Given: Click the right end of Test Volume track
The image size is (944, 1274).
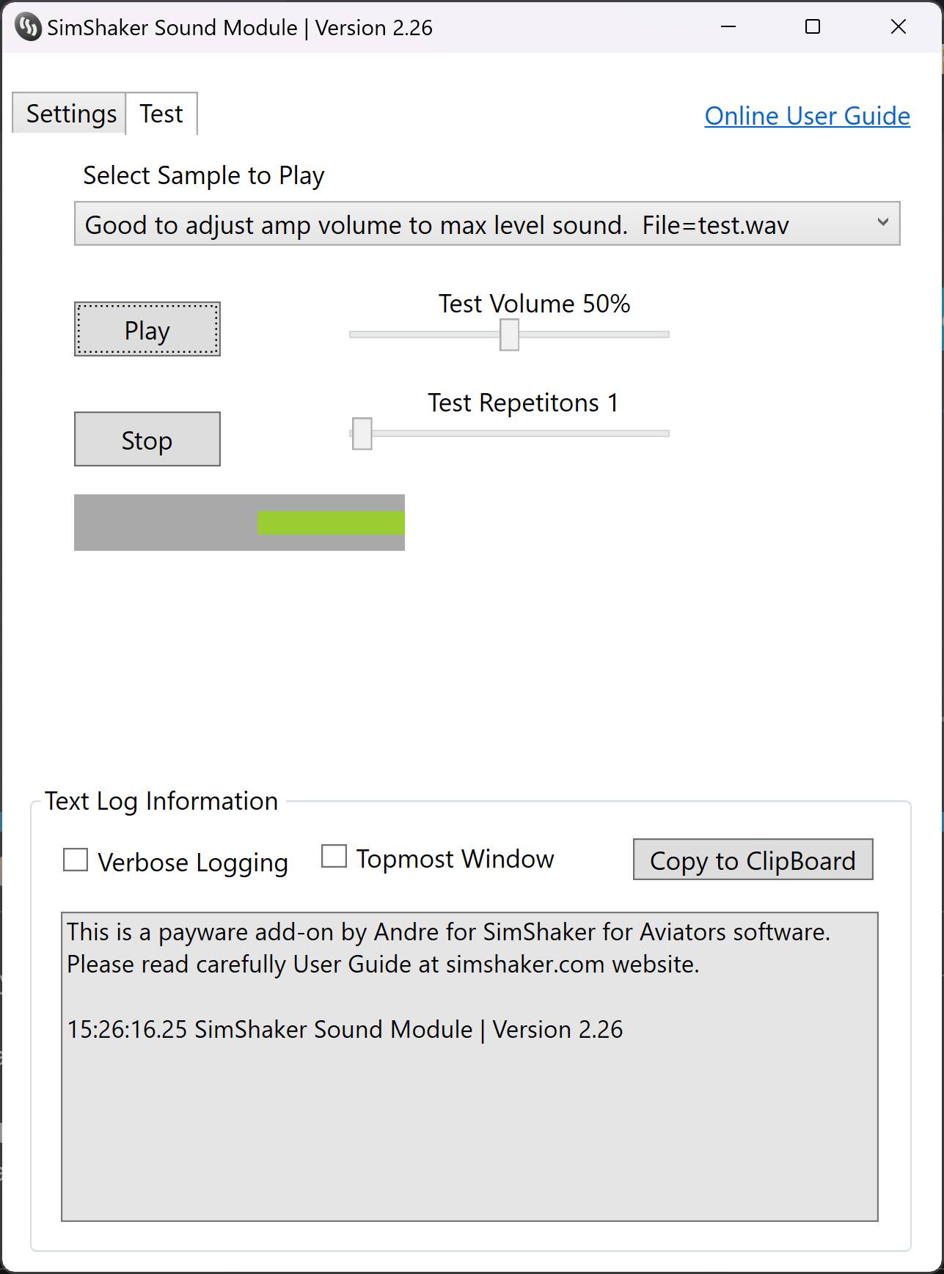Looking at the screenshot, I should pyautogui.click(x=665, y=334).
